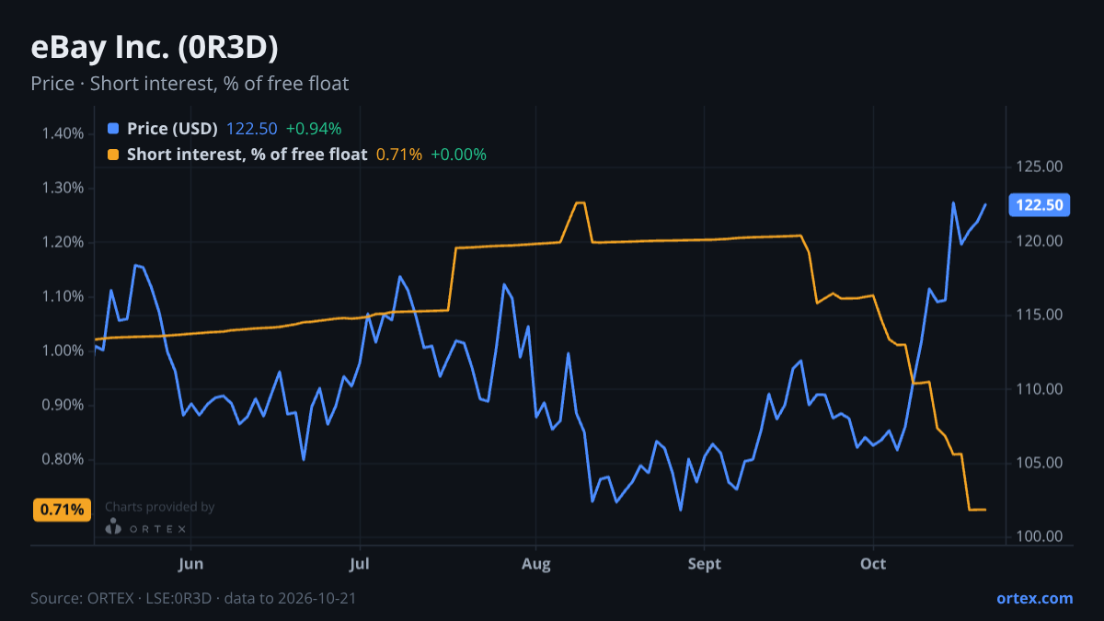This screenshot has width=1104, height=621.
Task: Click the 100.00 right axis label
Action: coord(1040,536)
